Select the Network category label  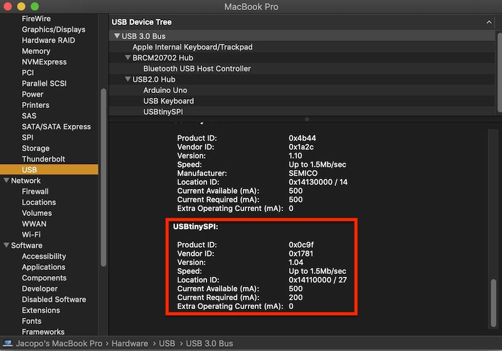pos(26,181)
